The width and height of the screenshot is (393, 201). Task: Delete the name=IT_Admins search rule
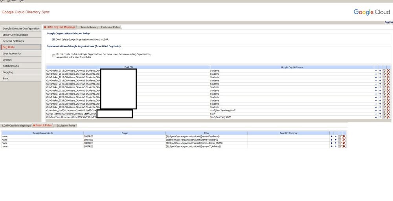point(344,147)
